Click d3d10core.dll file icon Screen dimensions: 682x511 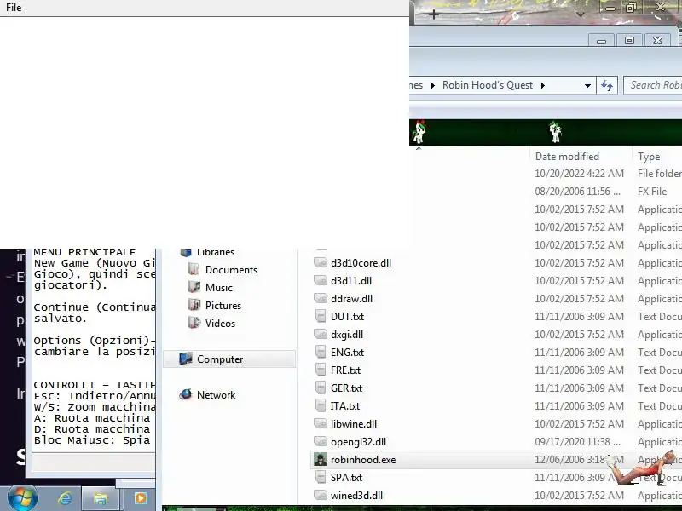[321, 262]
